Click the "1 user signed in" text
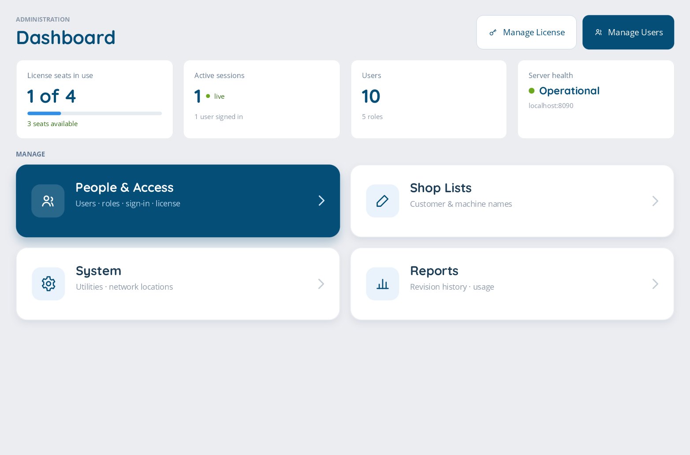This screenshot has height=455, width=690. [x=219, y=117]
